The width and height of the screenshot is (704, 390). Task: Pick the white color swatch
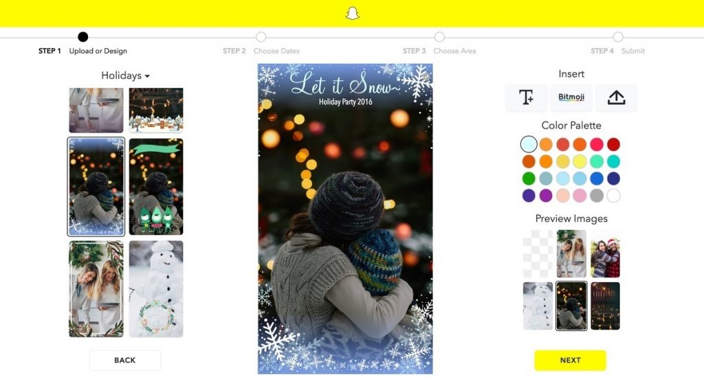pos(613,196)
